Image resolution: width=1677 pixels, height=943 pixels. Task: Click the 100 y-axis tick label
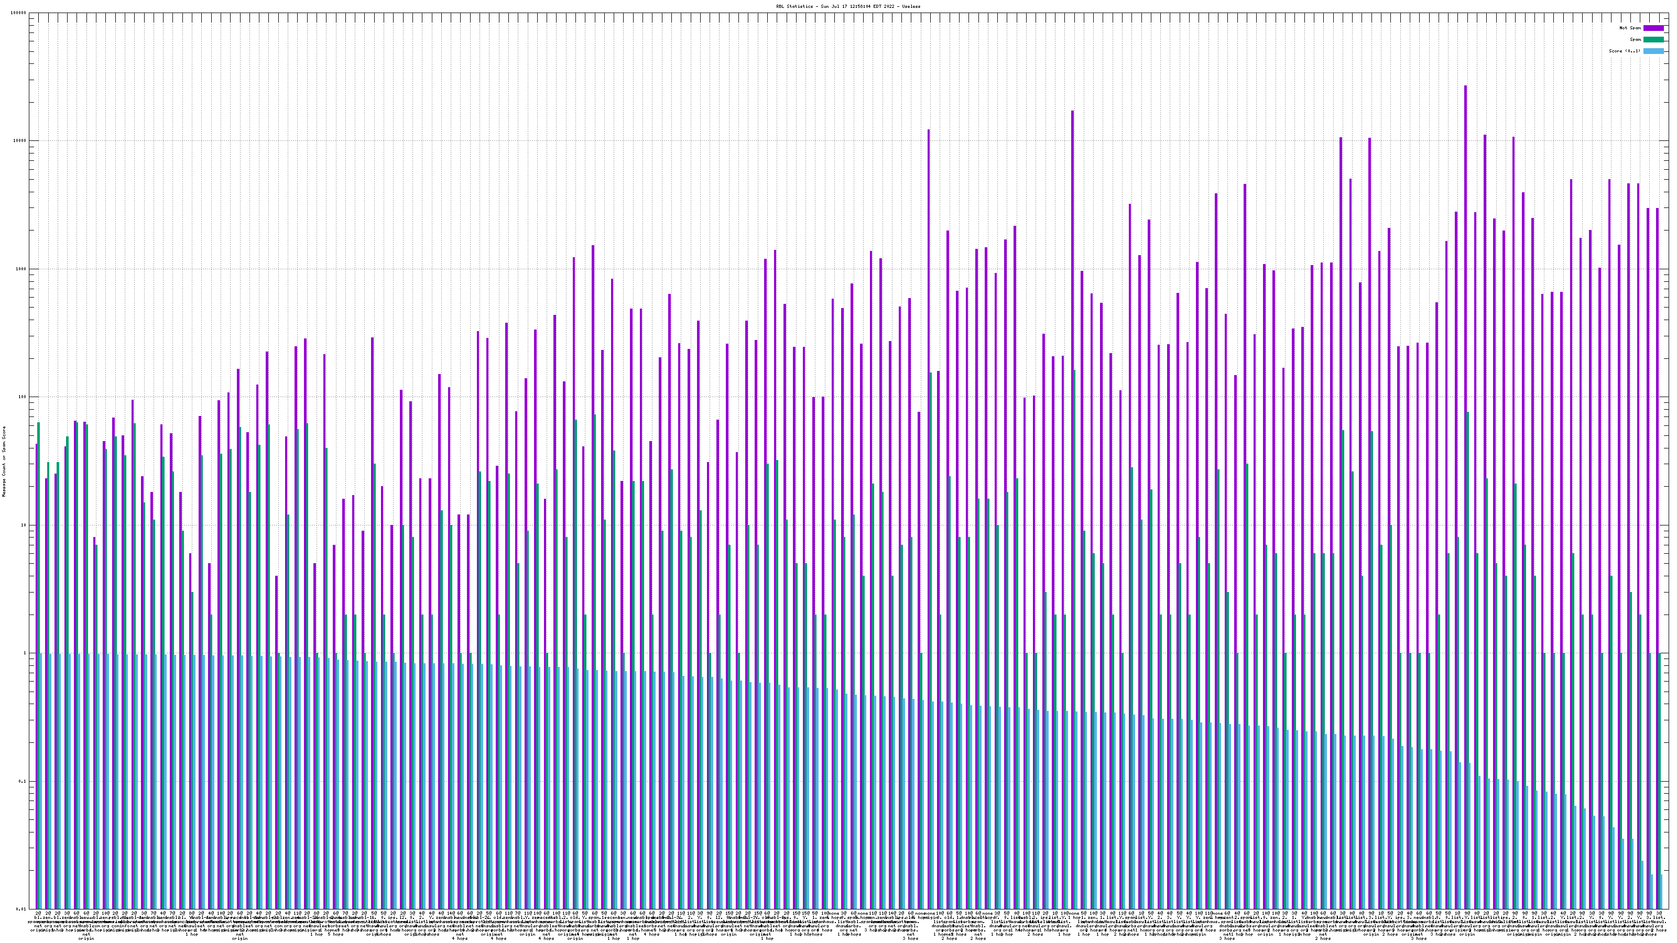[23, 397]
